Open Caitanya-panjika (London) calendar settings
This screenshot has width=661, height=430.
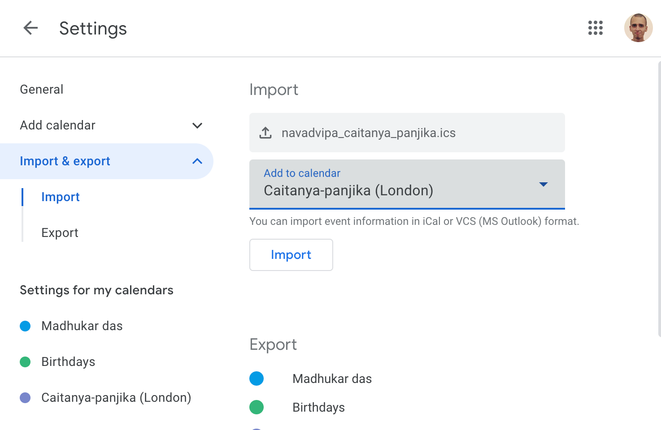[x=116, y=398]
